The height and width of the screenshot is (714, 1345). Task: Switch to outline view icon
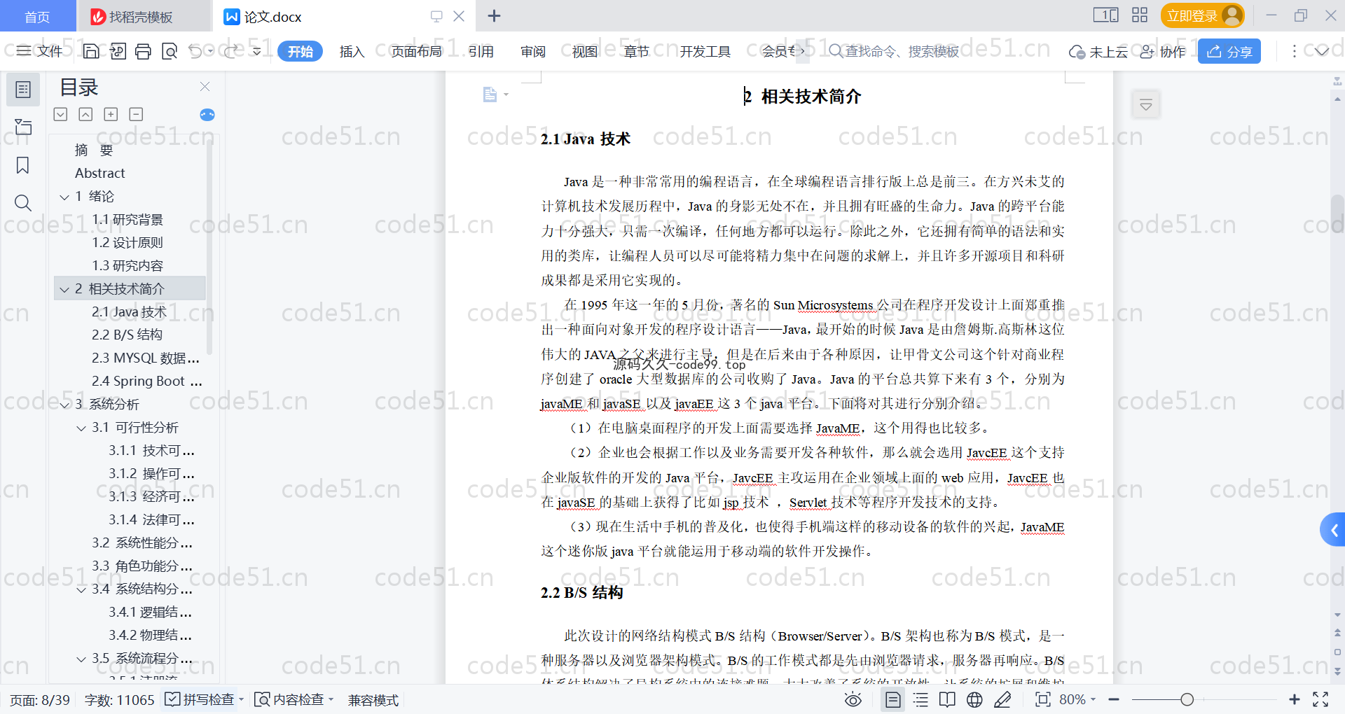coord(920,699)
